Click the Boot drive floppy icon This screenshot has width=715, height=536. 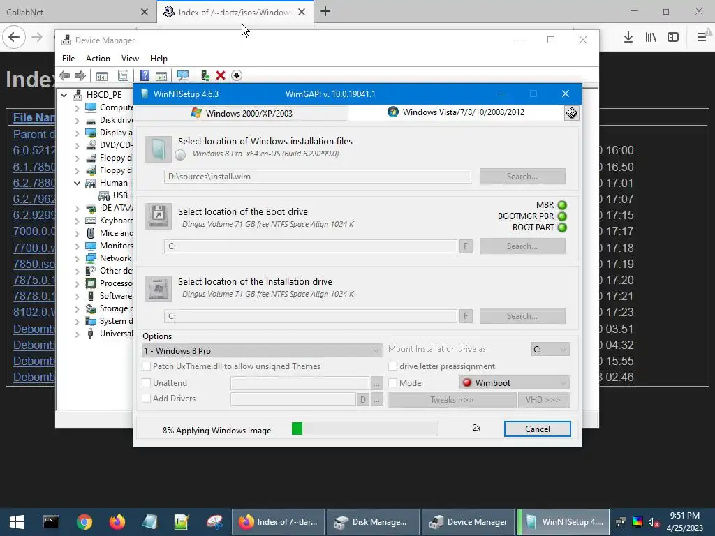click(159, 216)
